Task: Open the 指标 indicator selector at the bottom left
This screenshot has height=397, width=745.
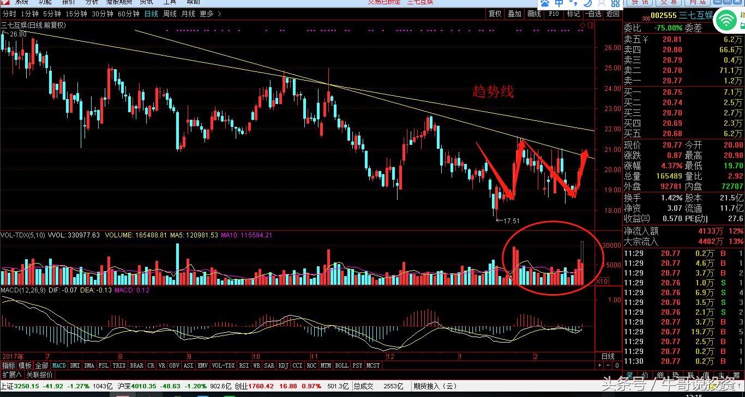Action: 8,365
